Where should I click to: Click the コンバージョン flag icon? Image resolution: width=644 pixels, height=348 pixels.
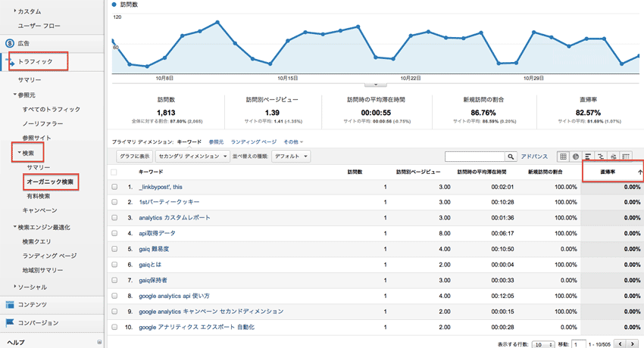[10, 323]
